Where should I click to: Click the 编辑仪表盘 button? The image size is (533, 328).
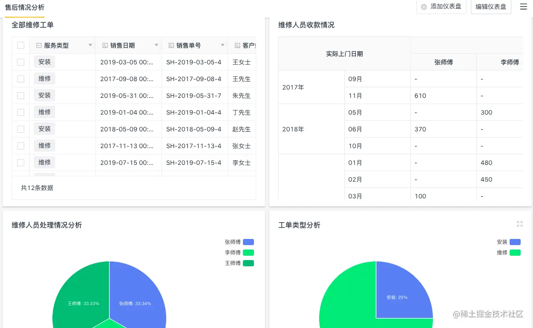(x=491, y=7)
